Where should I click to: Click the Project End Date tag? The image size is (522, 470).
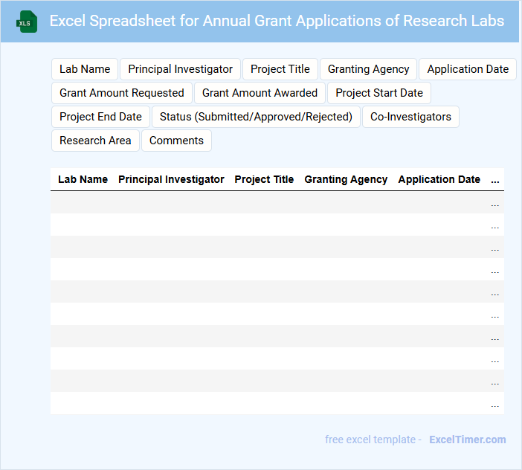100,117
